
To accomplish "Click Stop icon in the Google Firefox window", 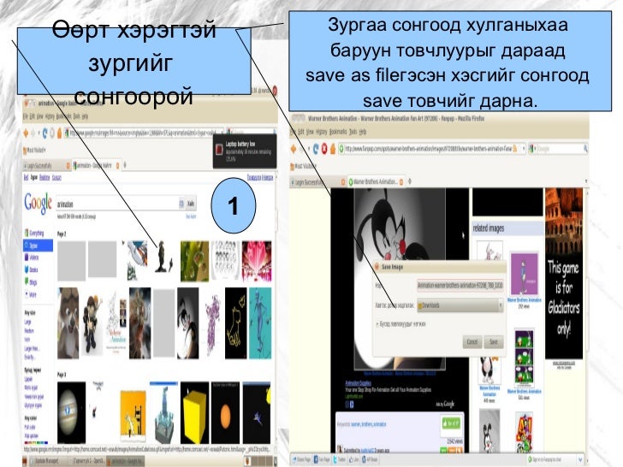I will (x=52, y=133).
